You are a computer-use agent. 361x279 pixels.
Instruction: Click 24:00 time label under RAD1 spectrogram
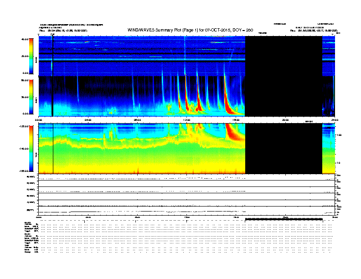[x=335, y=120]
